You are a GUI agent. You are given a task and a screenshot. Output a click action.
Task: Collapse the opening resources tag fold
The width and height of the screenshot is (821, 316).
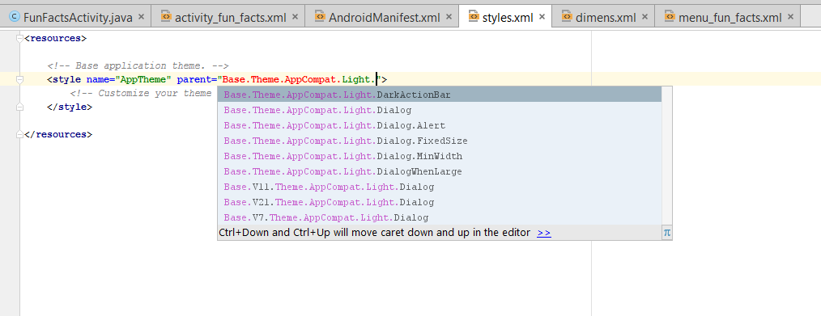pos(20,38)
